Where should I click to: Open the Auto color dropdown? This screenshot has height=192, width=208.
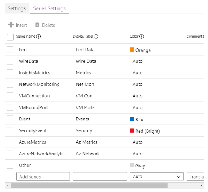coord(157,177)
